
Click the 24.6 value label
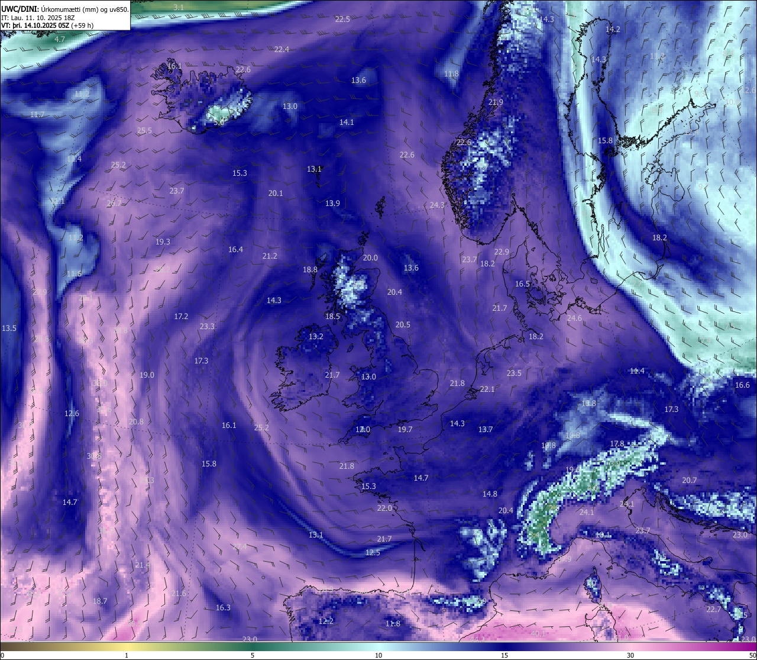pyautogui.click(x=574, y=318)
